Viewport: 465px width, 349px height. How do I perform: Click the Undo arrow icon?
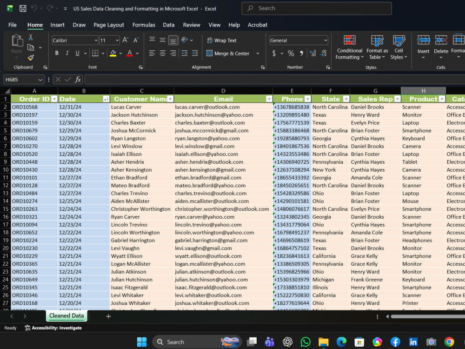pos(34,8)
